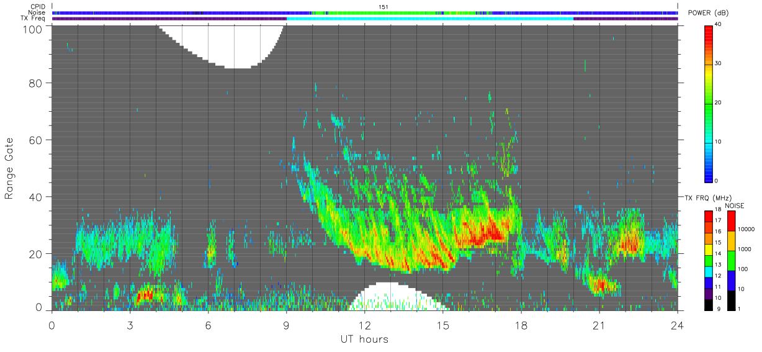Click the TX Freq row label
This screenshot has width=762, height=352.
[34, 19]
